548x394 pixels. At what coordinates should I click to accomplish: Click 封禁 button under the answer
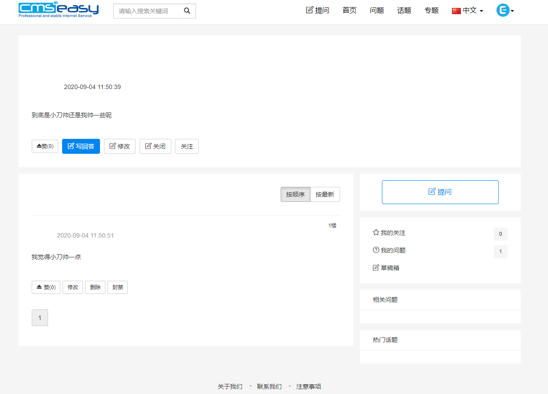pos(118,287)
